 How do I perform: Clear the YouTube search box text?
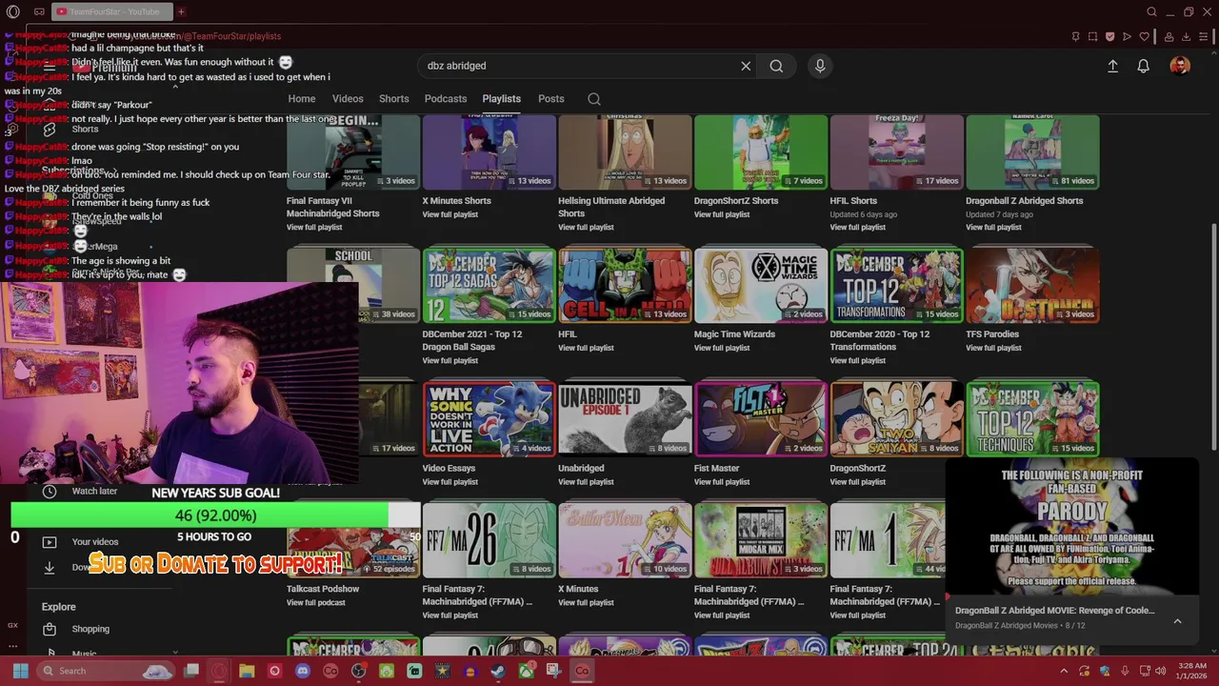pos(746,66)
